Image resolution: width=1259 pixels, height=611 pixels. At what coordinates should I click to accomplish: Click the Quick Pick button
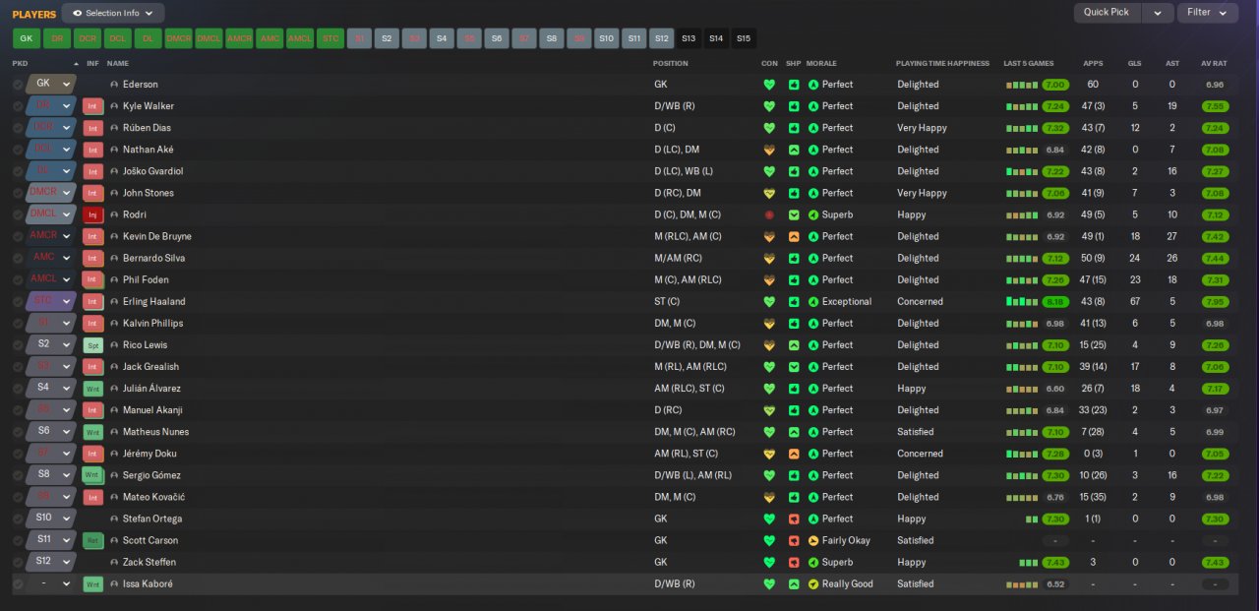click(x=1108, y=13)
